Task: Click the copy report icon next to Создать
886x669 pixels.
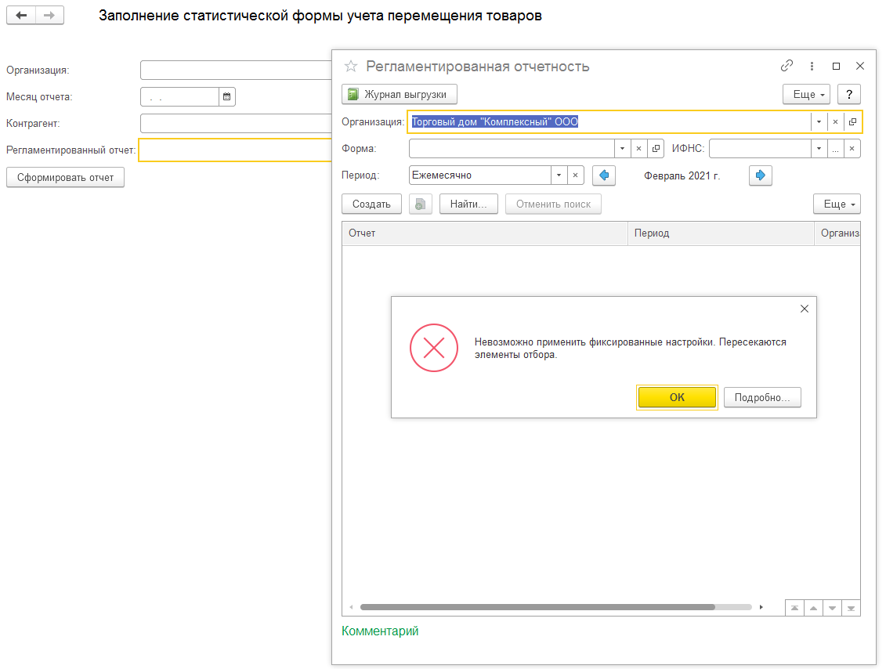Action: (x=421, y=204)
